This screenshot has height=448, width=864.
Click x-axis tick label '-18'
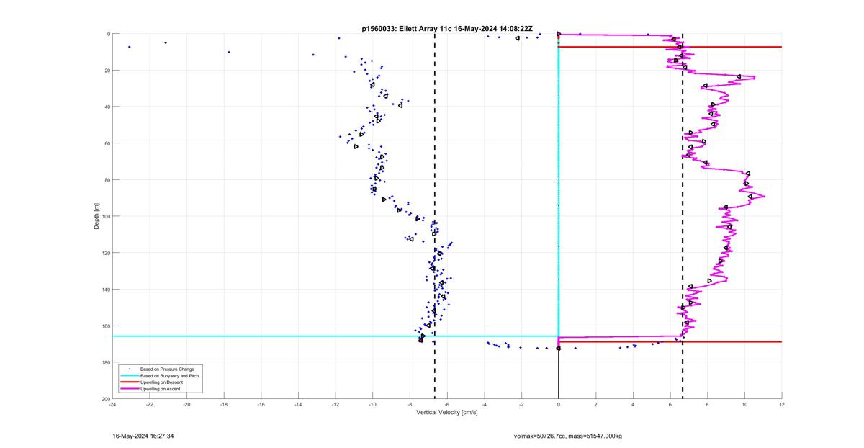click(x=224, y=404)
